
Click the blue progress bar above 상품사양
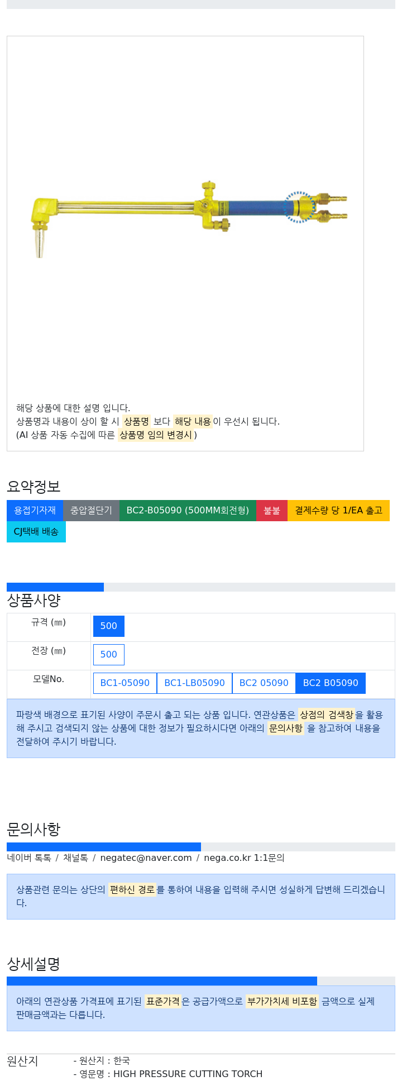point(201,587)
